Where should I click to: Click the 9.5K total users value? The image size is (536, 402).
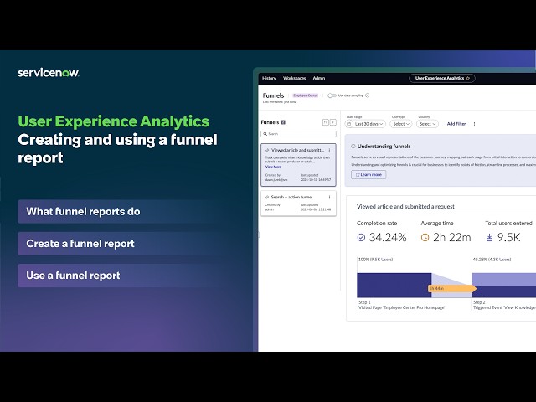click(x=508, y=237)
